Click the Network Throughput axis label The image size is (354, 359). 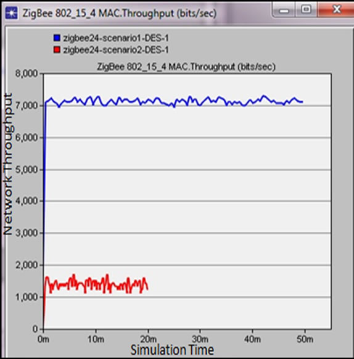(x=7, y=163)
